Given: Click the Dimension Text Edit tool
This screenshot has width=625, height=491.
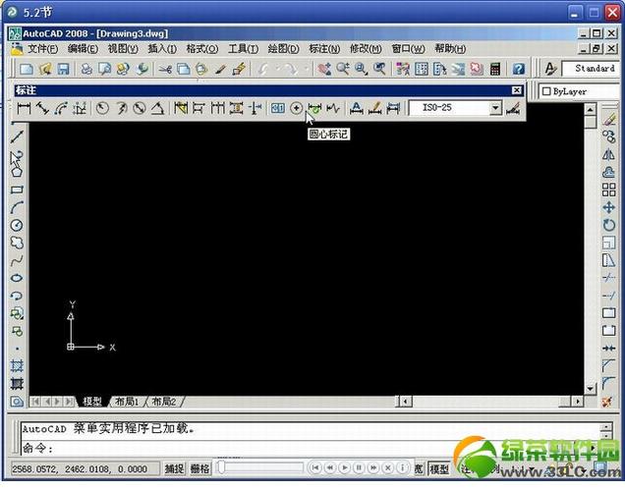Looking at the screenshot, I should tap(374, 108).
